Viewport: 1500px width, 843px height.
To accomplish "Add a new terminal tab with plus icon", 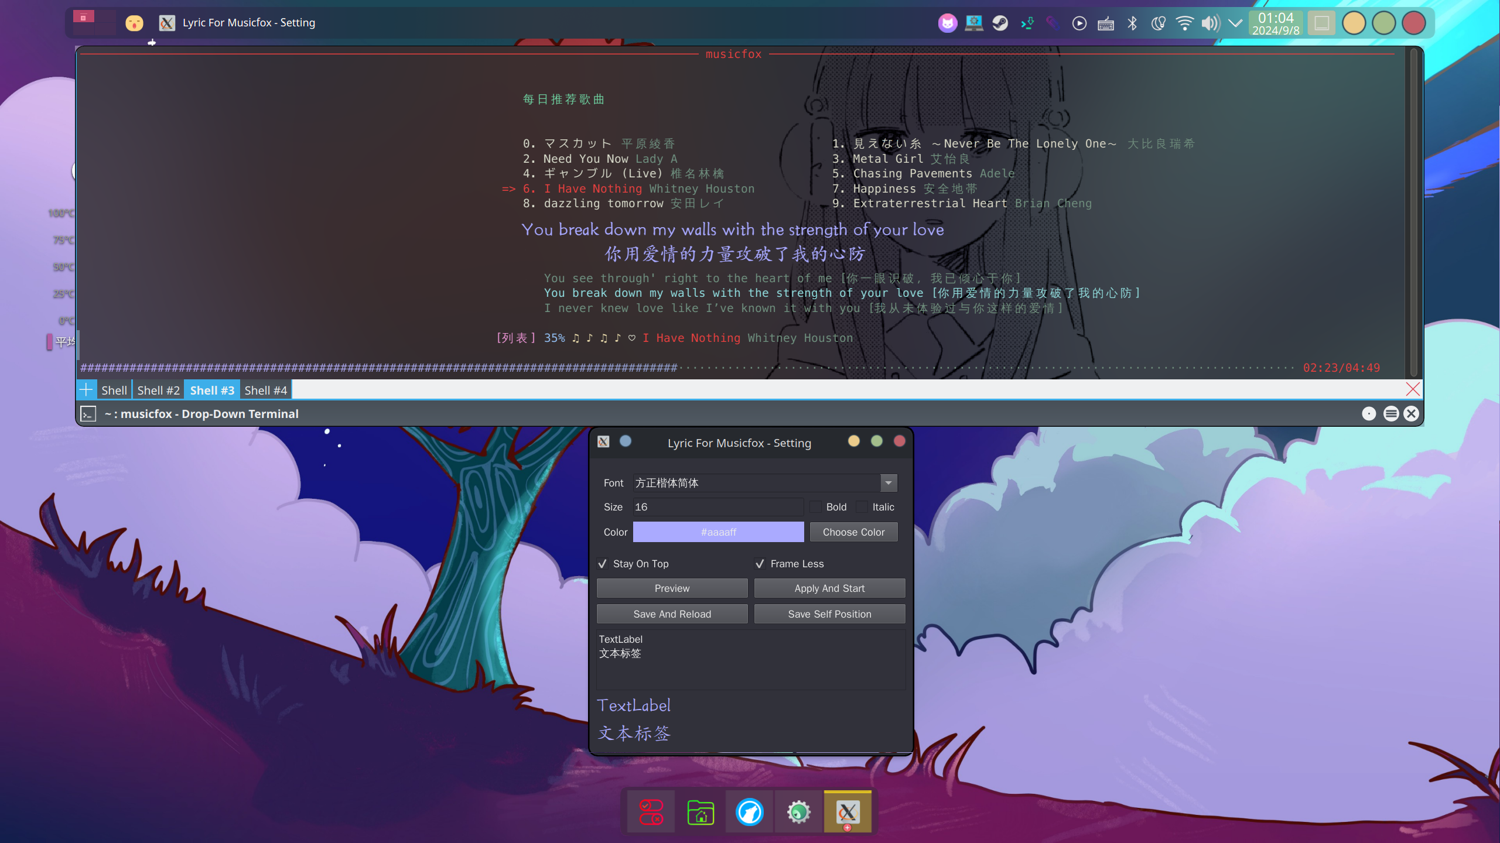I will pos(86,390).
